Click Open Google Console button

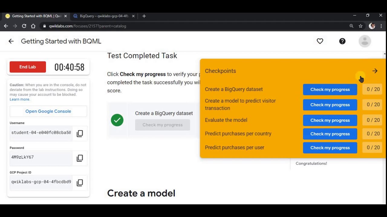click(48, 111)
